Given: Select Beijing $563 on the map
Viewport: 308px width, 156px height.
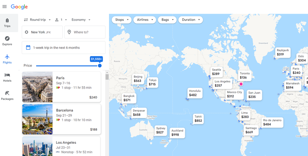Looking at the screenshot, I should click(138, 79).
